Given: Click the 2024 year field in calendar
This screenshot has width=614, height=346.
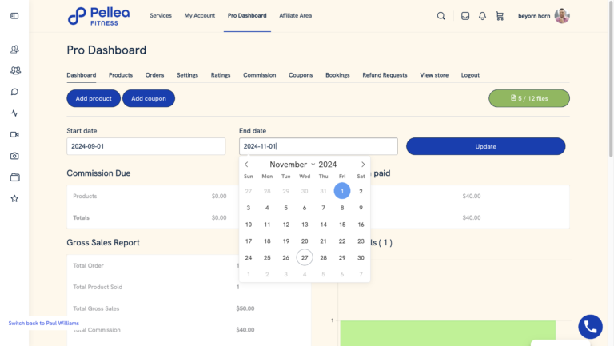Looking at the screenshot, I should 327,165.
